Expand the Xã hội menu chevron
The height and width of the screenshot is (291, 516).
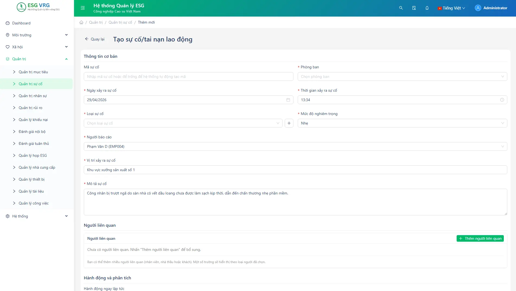click(66, 47)
